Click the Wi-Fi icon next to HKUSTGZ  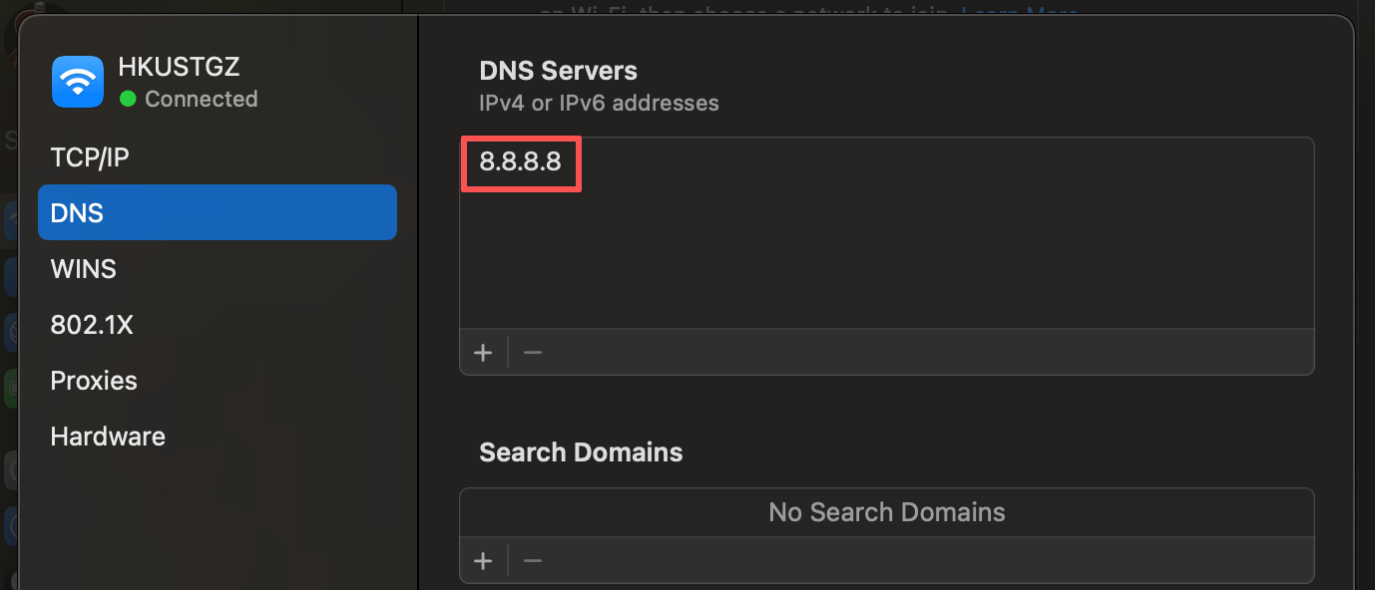pos(77,81)
